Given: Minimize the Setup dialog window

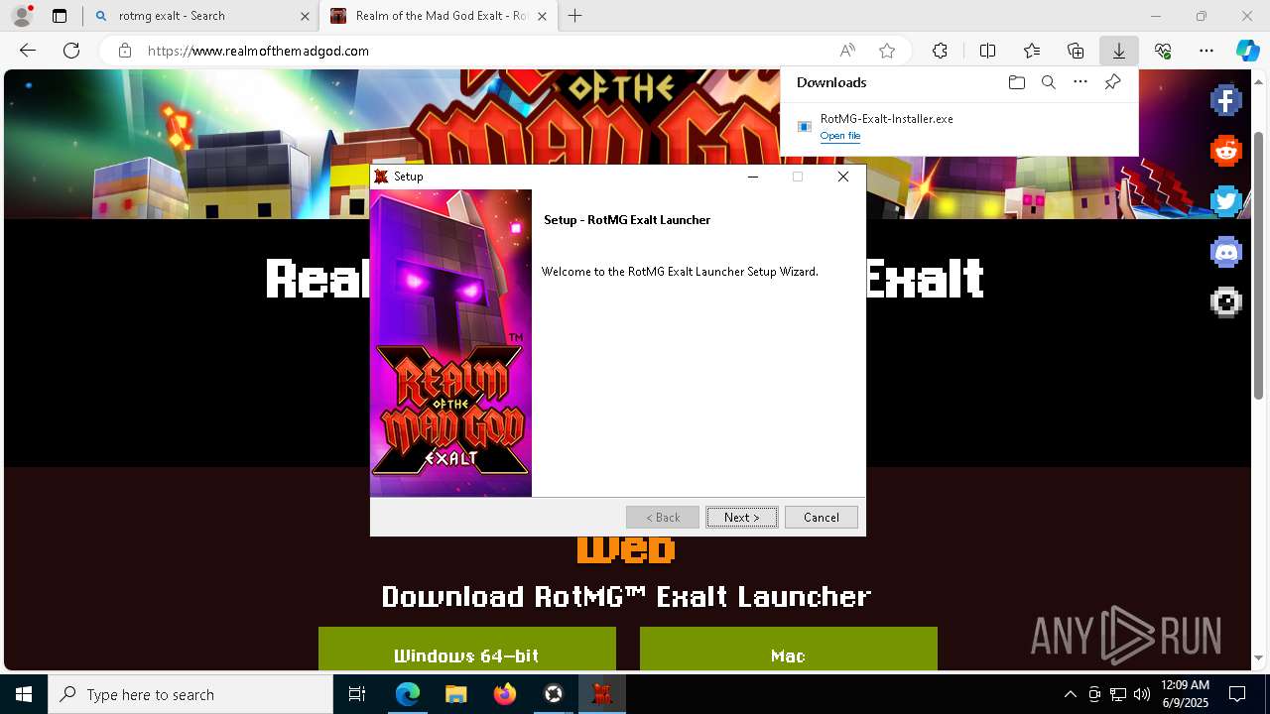Looking at the screenshot, I should tap(753, 177).
